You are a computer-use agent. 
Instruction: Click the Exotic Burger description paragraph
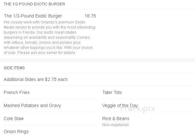point(50,37)
